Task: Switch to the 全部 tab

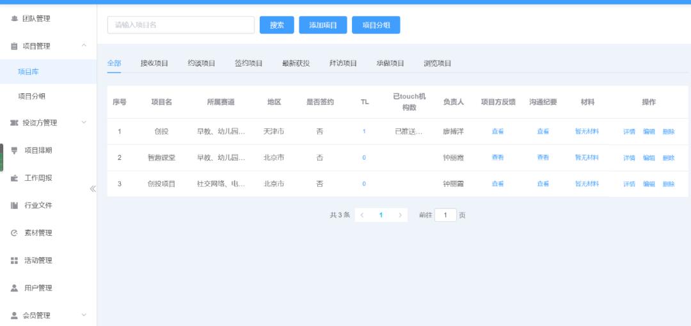Action: pyautogui.click(x=114, y=63)
